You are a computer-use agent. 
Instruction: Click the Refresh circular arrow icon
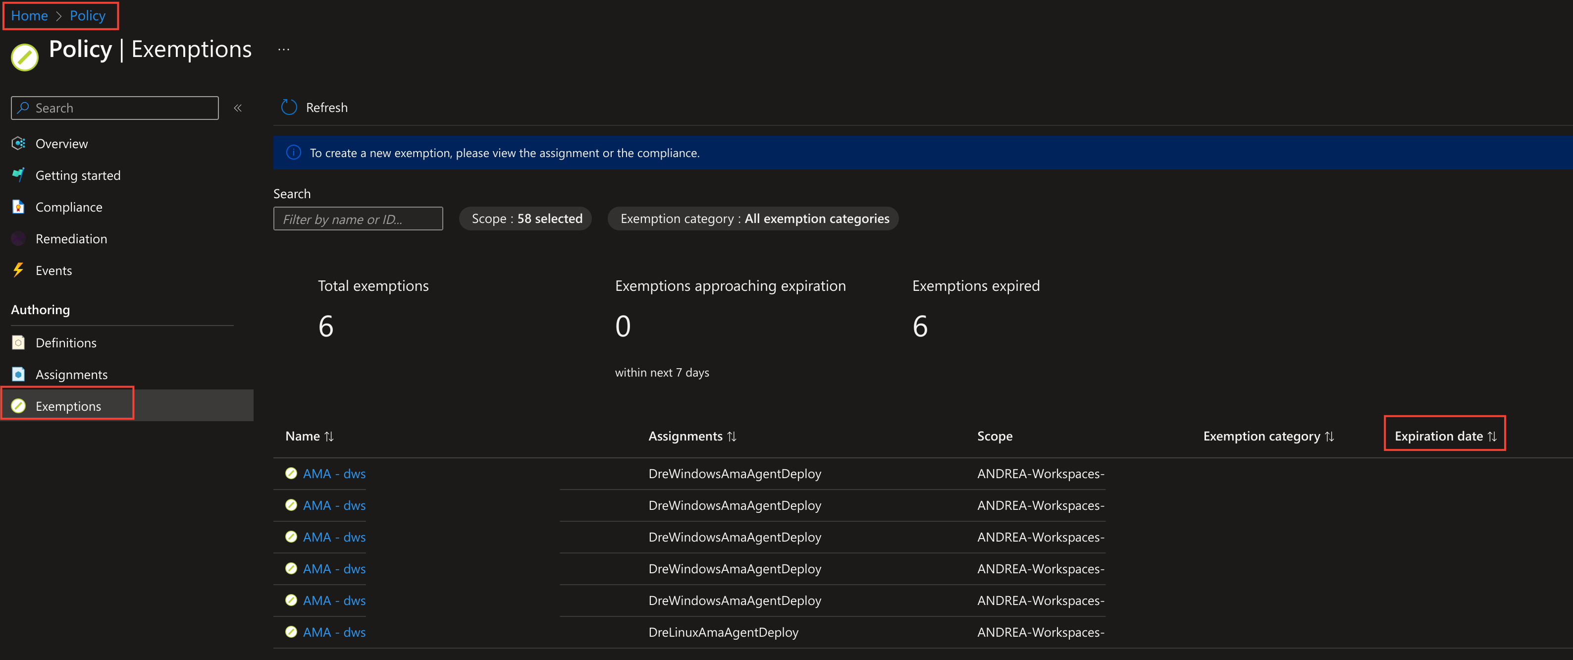pos(289,108)
